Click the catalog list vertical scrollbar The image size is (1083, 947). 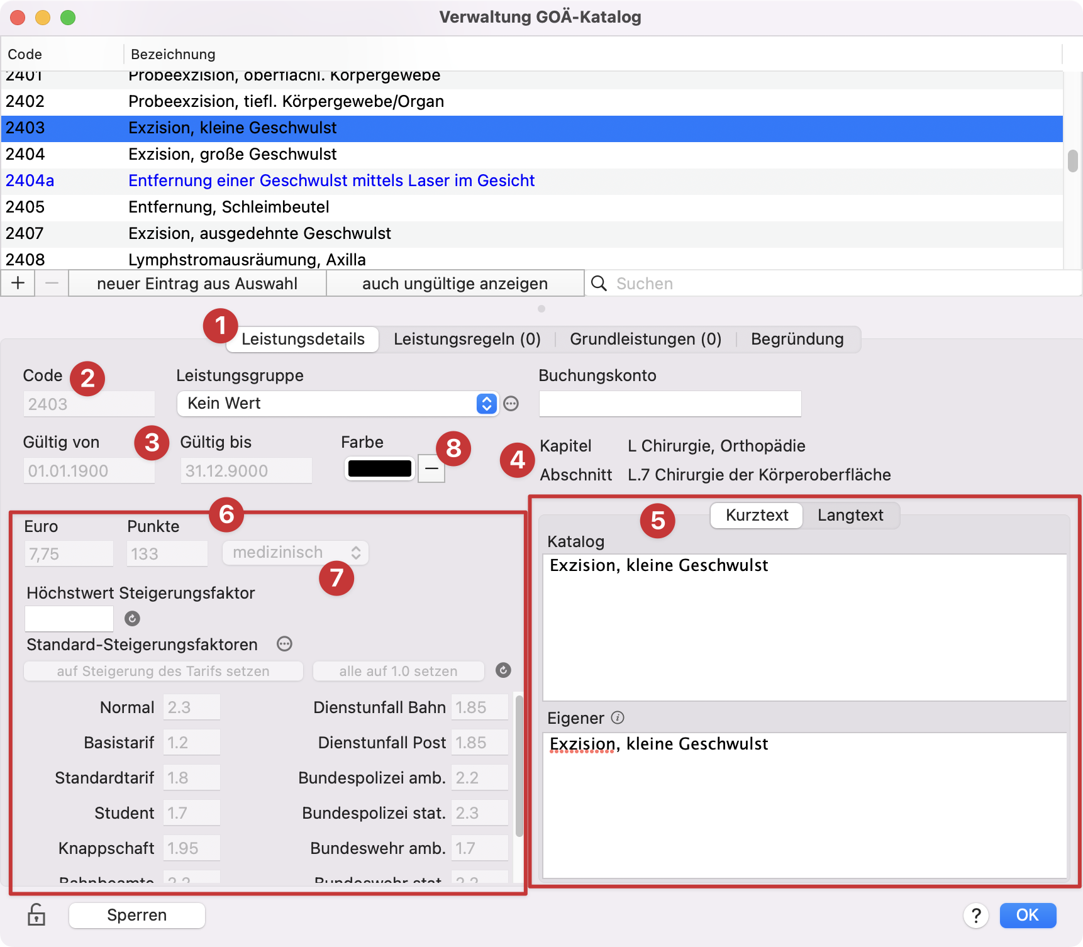[1073, 160]
